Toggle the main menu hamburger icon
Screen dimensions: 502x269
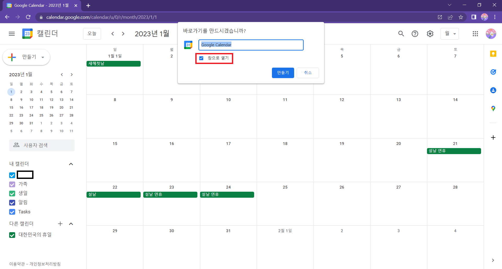click(12, 34)
